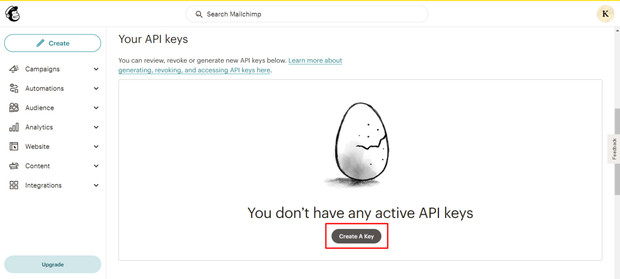Click the Content media icon

14,166
